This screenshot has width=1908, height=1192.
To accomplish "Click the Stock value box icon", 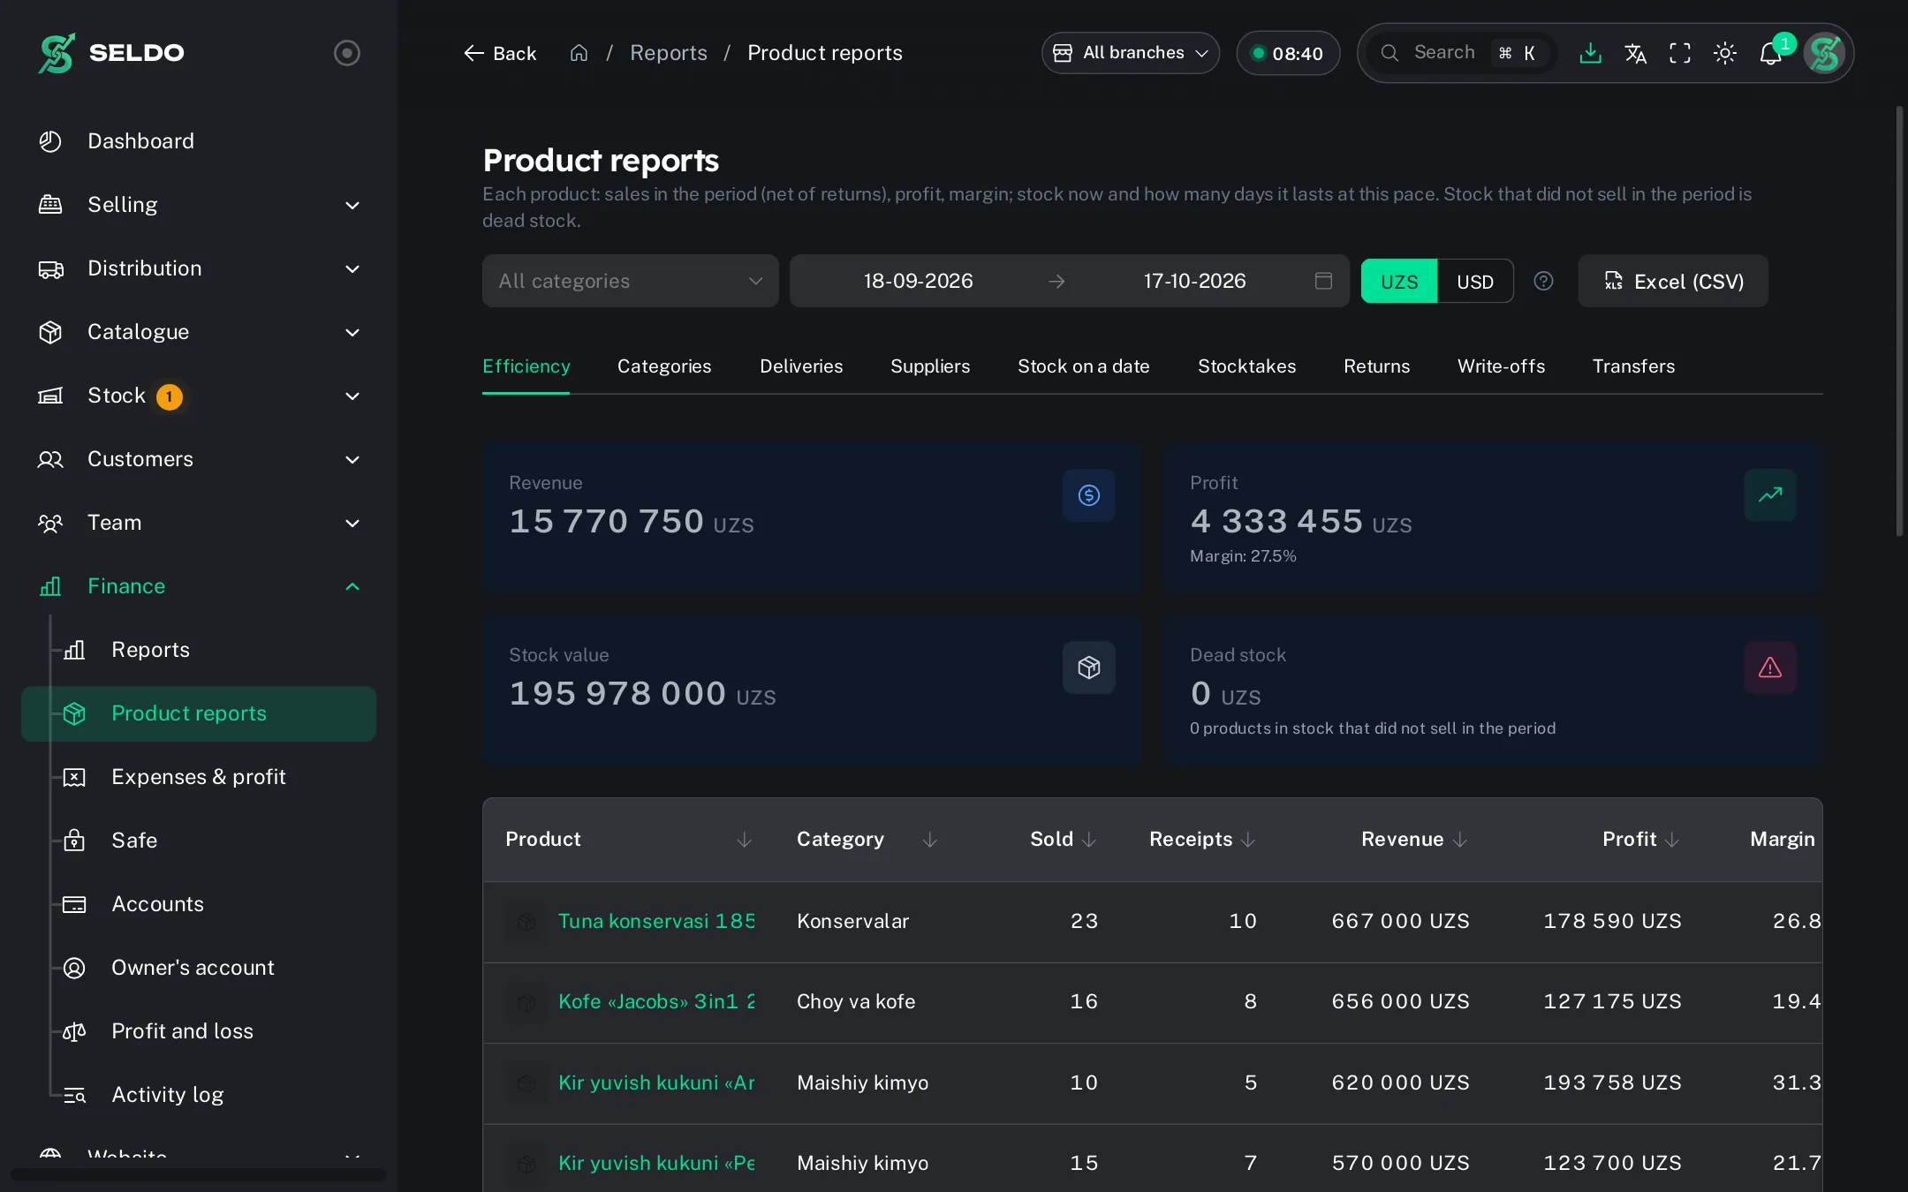I will pos(1088,668).
